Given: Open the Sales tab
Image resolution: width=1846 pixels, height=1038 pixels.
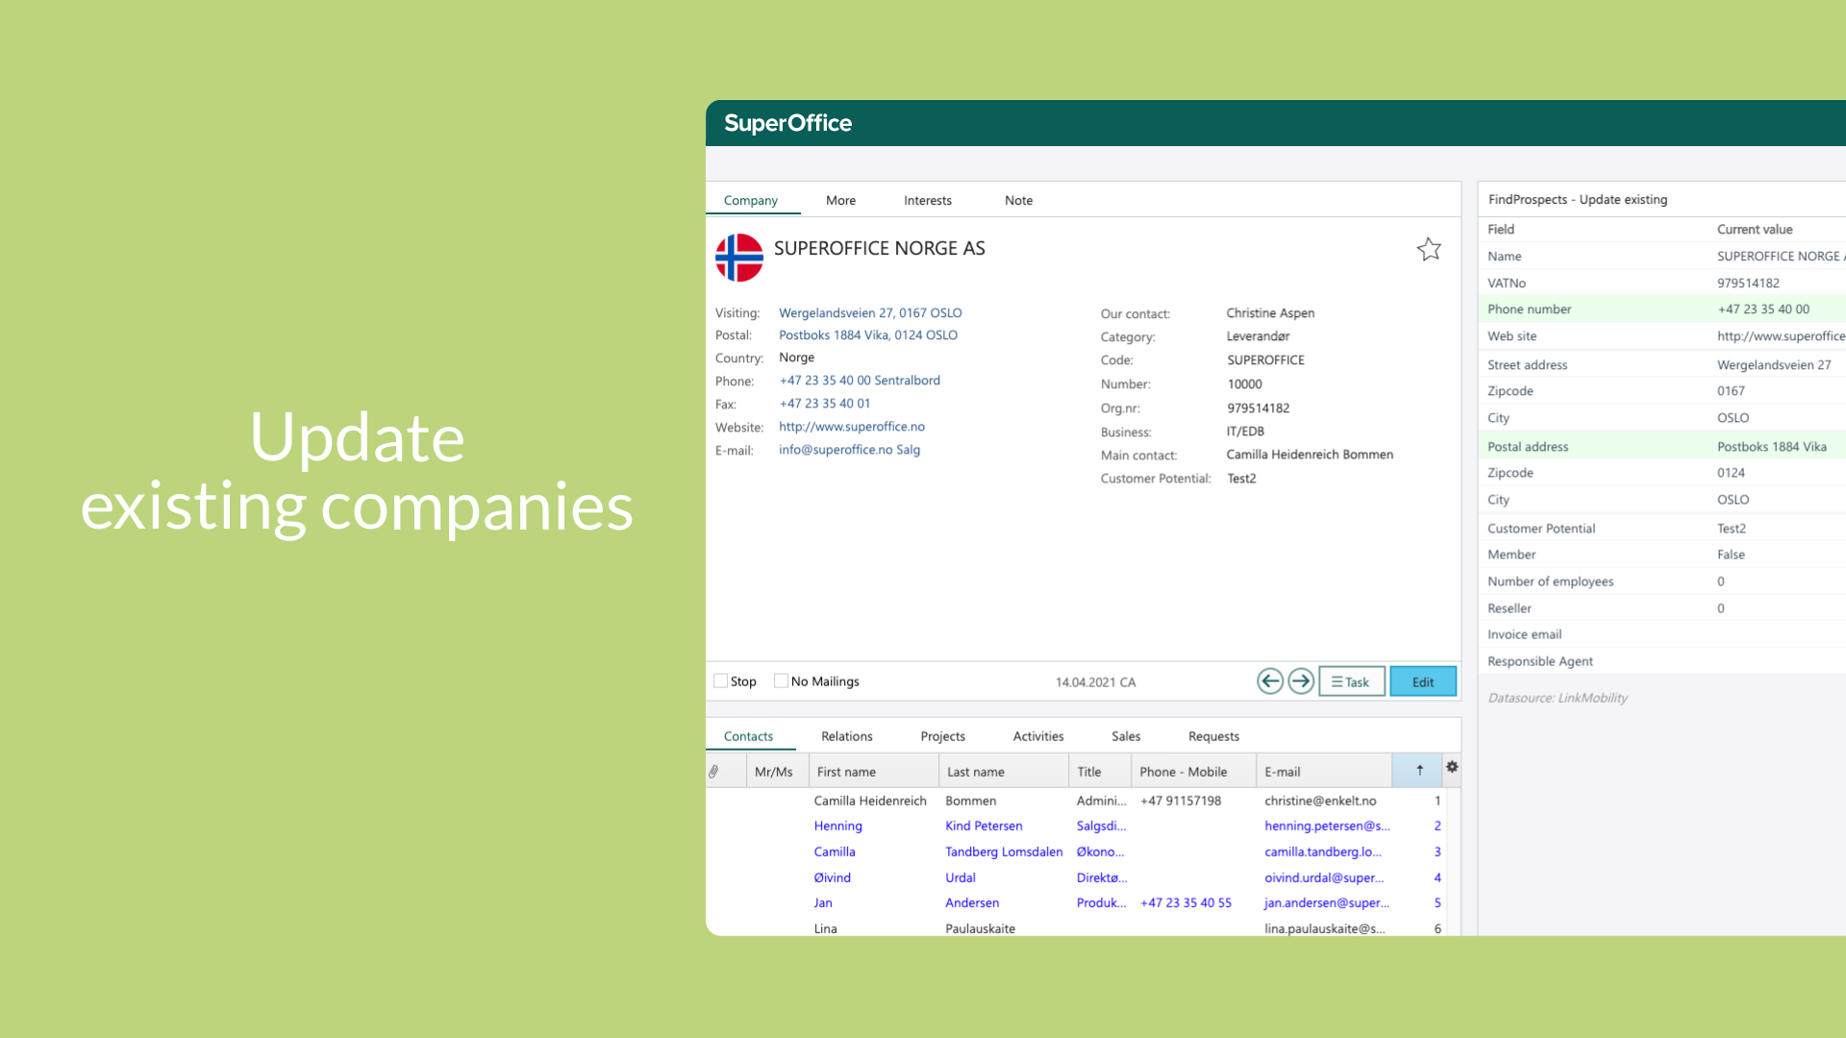Looking at the screenshot, I should tap(1126, 736).
